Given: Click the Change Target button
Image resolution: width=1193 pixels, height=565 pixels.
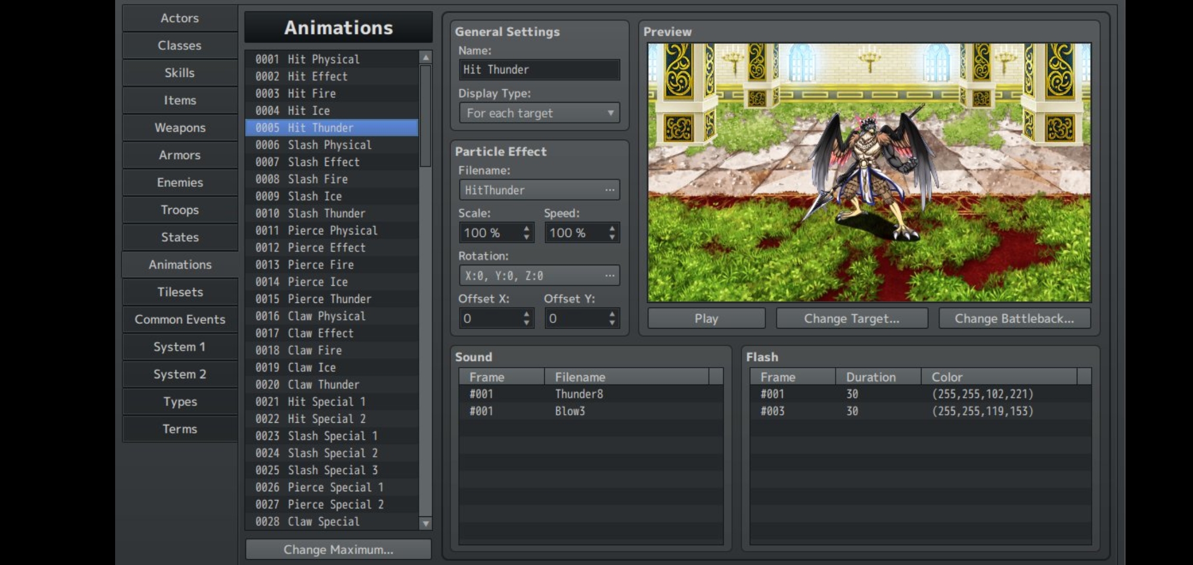Looking at the screenshot, I should tap(852, 319).
